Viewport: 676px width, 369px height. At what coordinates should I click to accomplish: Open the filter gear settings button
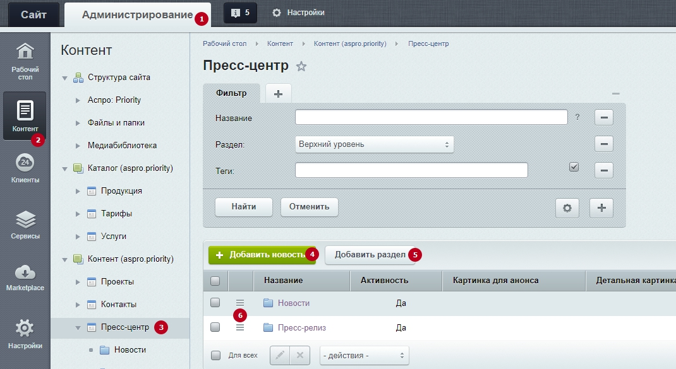tap(567, 208)
